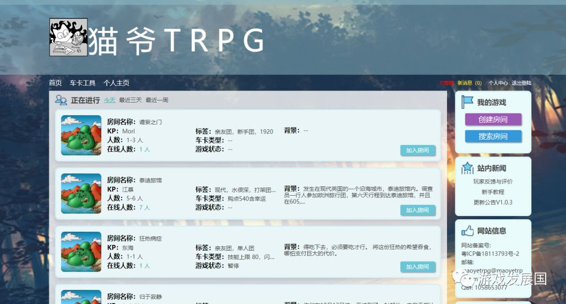
Task: Click the 狂热病症 background description text
Action: pyautogui.click(x=357, y=250)
